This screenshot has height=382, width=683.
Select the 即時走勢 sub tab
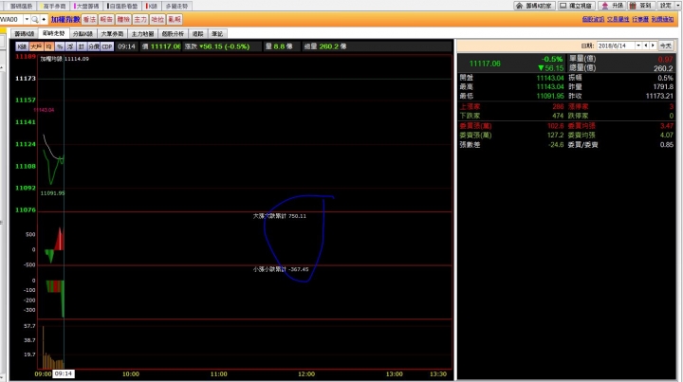click(53, 33)
